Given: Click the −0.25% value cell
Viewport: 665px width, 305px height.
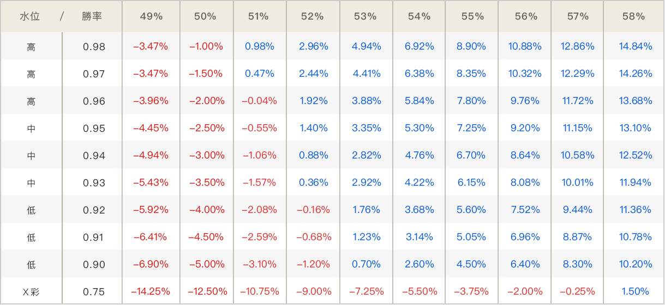Looking at the screenshot, I should (578, 291).
